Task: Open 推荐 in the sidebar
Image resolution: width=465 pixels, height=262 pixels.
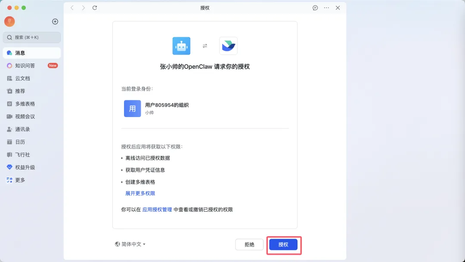Action: tap(32, 91)
